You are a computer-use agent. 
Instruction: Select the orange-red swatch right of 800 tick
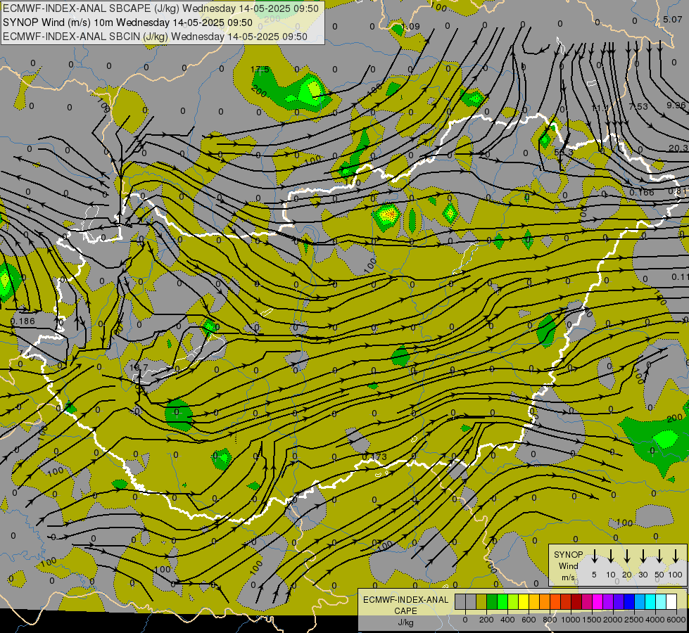[x=555, y=601]
